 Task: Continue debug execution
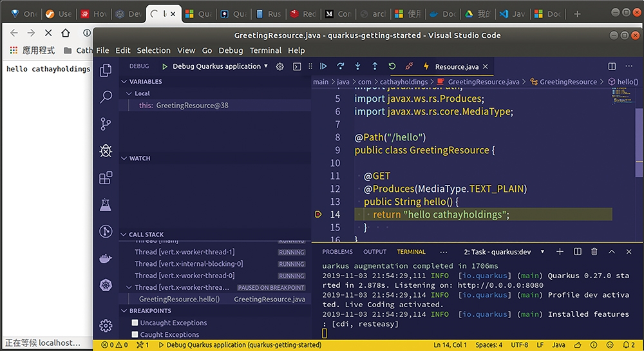click(x=324, y=66)
